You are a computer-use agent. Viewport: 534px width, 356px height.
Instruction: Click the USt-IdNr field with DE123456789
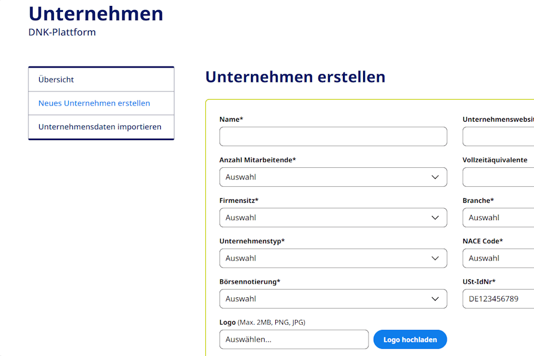coord(498,299)
